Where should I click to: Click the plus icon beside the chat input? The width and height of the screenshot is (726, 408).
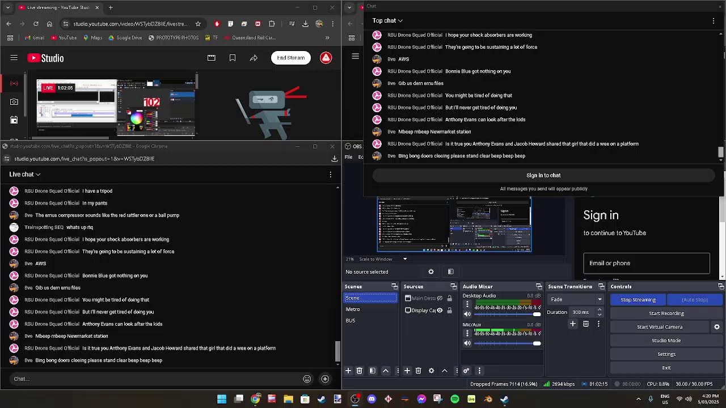(325, 379)
